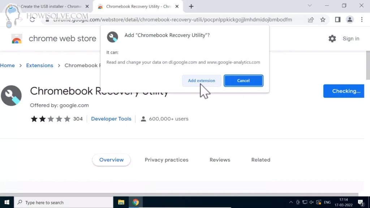Open the tab search dropdown arrow
Screen dimensions: 370x208
click(x=310, y=5)
